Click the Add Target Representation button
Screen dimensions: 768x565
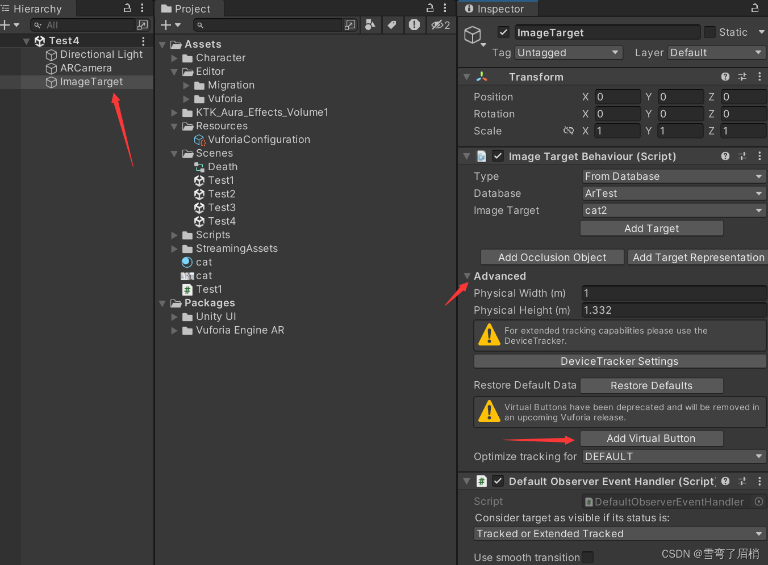[x=698, y=257]
